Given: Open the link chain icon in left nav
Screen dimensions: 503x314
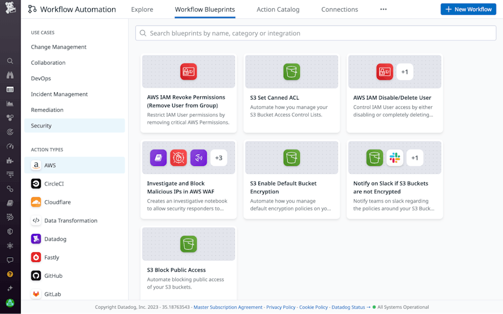Looking at the screenshot, I should tap(10, 189).
